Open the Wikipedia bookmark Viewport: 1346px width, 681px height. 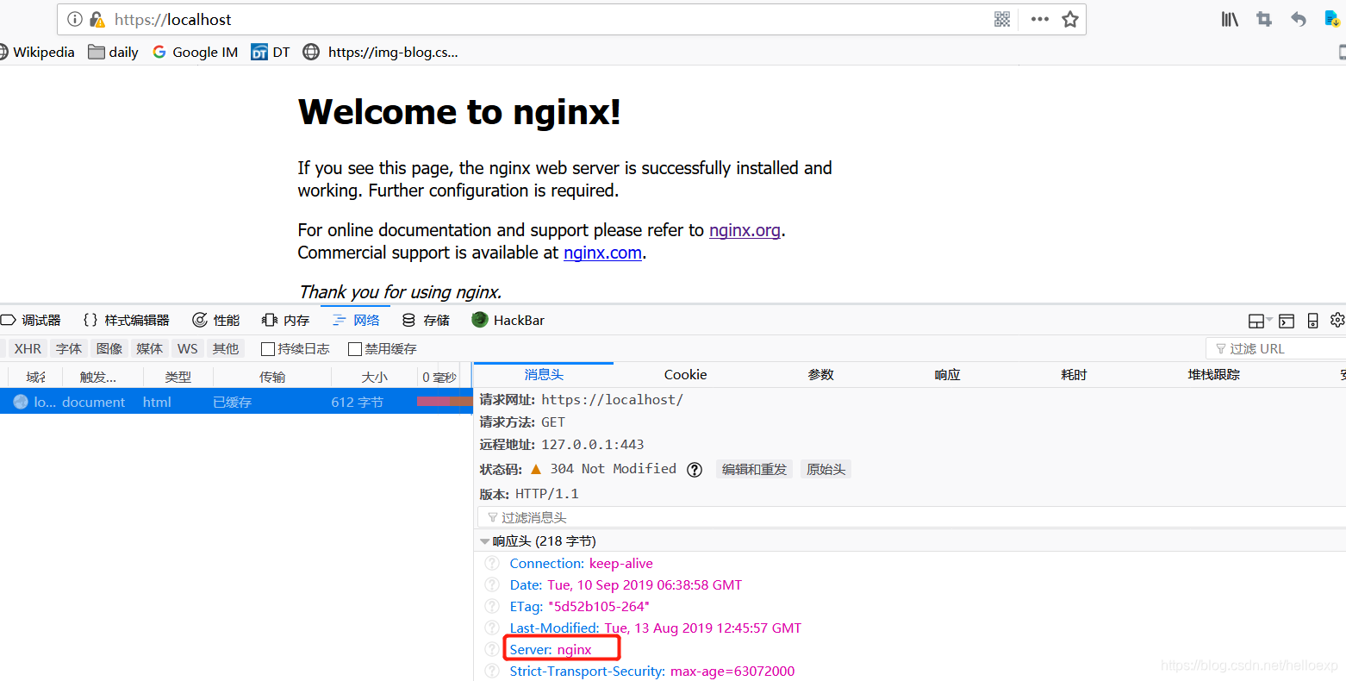(x=37, y=52)
